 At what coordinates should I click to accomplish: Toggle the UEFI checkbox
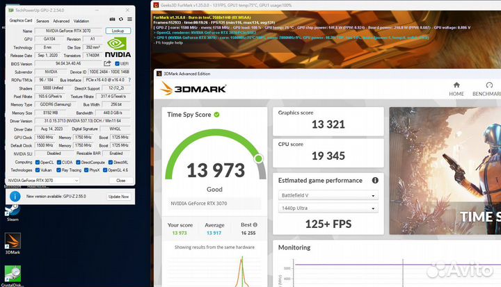pyautogui.click(x=118, y=63)
